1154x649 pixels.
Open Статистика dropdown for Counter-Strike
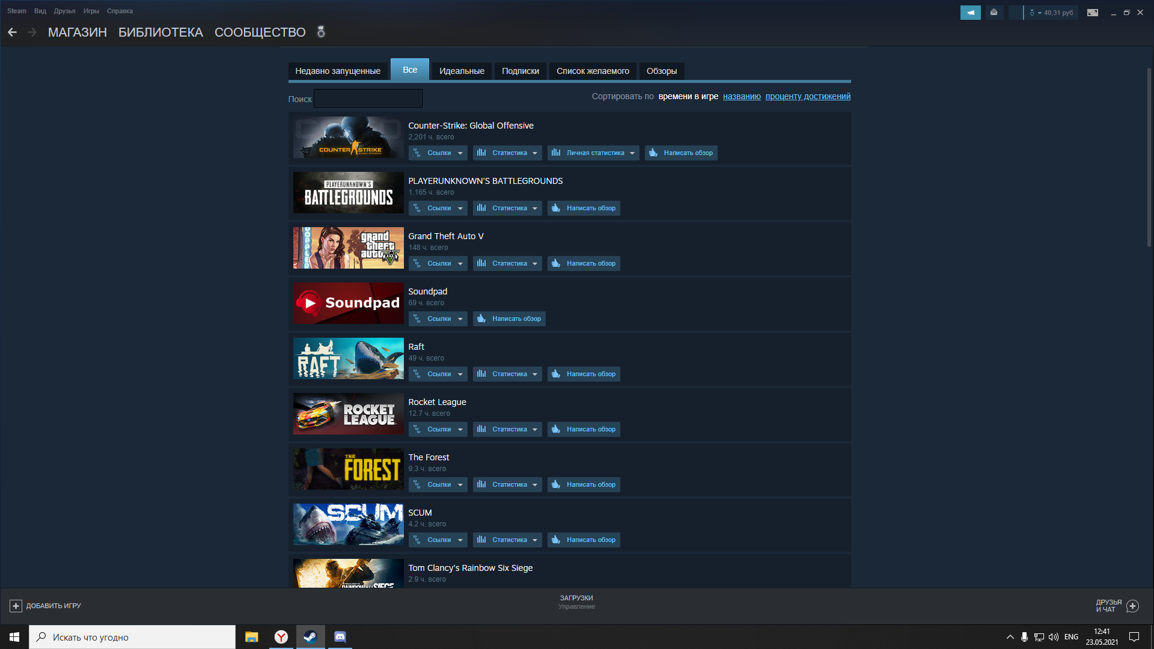point(507,153)
